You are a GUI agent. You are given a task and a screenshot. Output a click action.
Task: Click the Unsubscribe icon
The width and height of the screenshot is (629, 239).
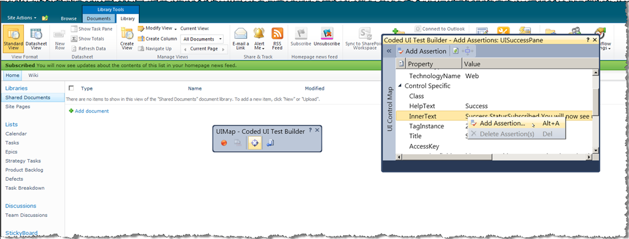327,37
